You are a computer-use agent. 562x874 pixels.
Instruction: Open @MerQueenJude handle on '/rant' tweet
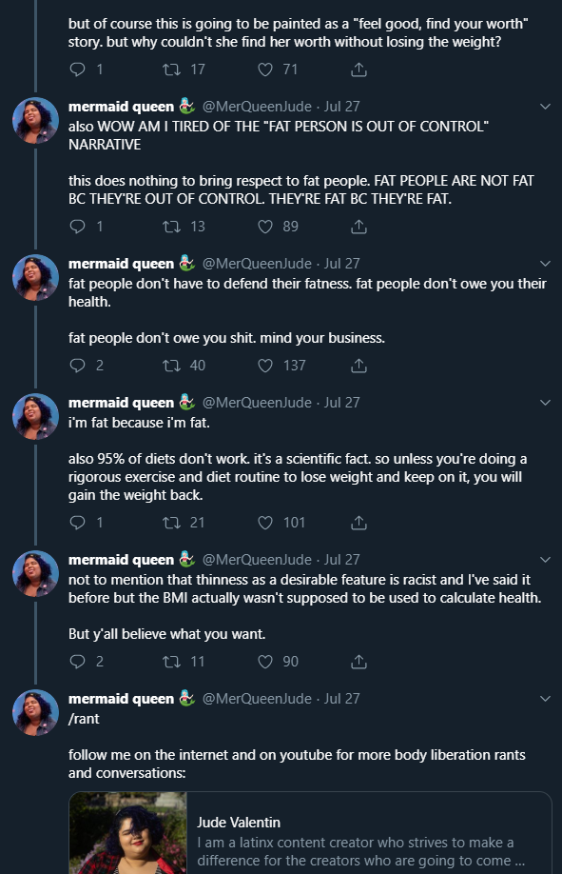(x=256, y=699)
